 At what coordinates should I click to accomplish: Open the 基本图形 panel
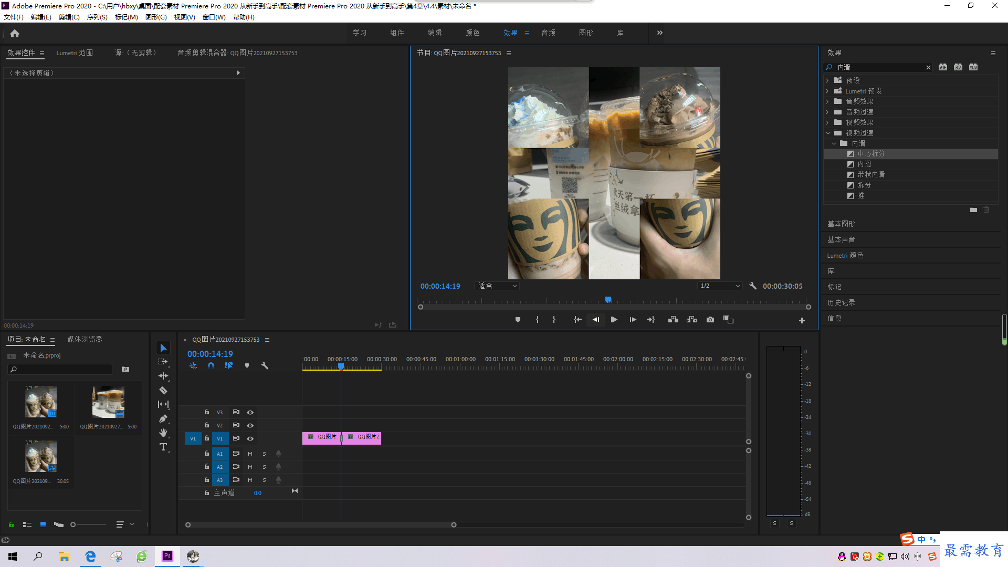841,224
